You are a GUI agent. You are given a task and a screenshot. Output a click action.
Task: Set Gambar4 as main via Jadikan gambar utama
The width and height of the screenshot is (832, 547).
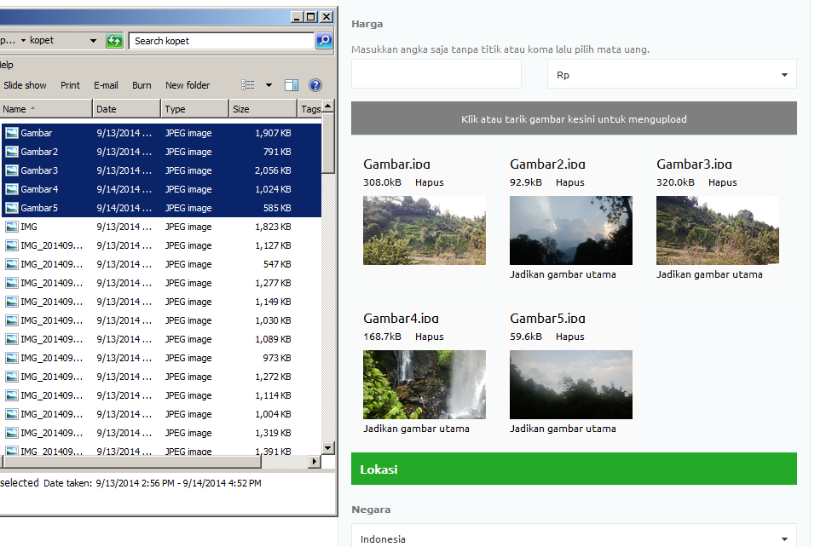tap(416, 429)
